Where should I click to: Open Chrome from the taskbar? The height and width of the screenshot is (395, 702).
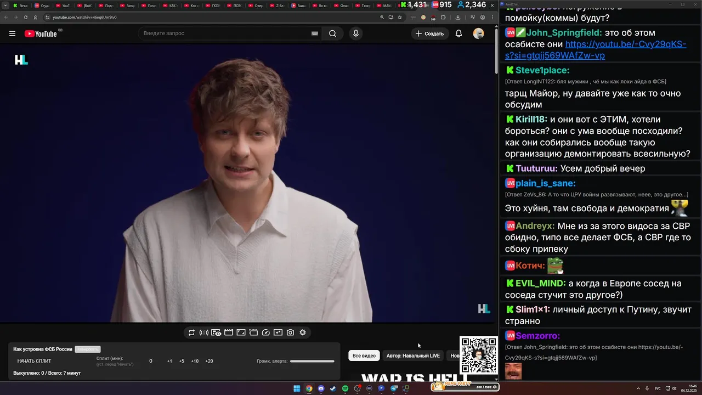click(x=309, y=388)
